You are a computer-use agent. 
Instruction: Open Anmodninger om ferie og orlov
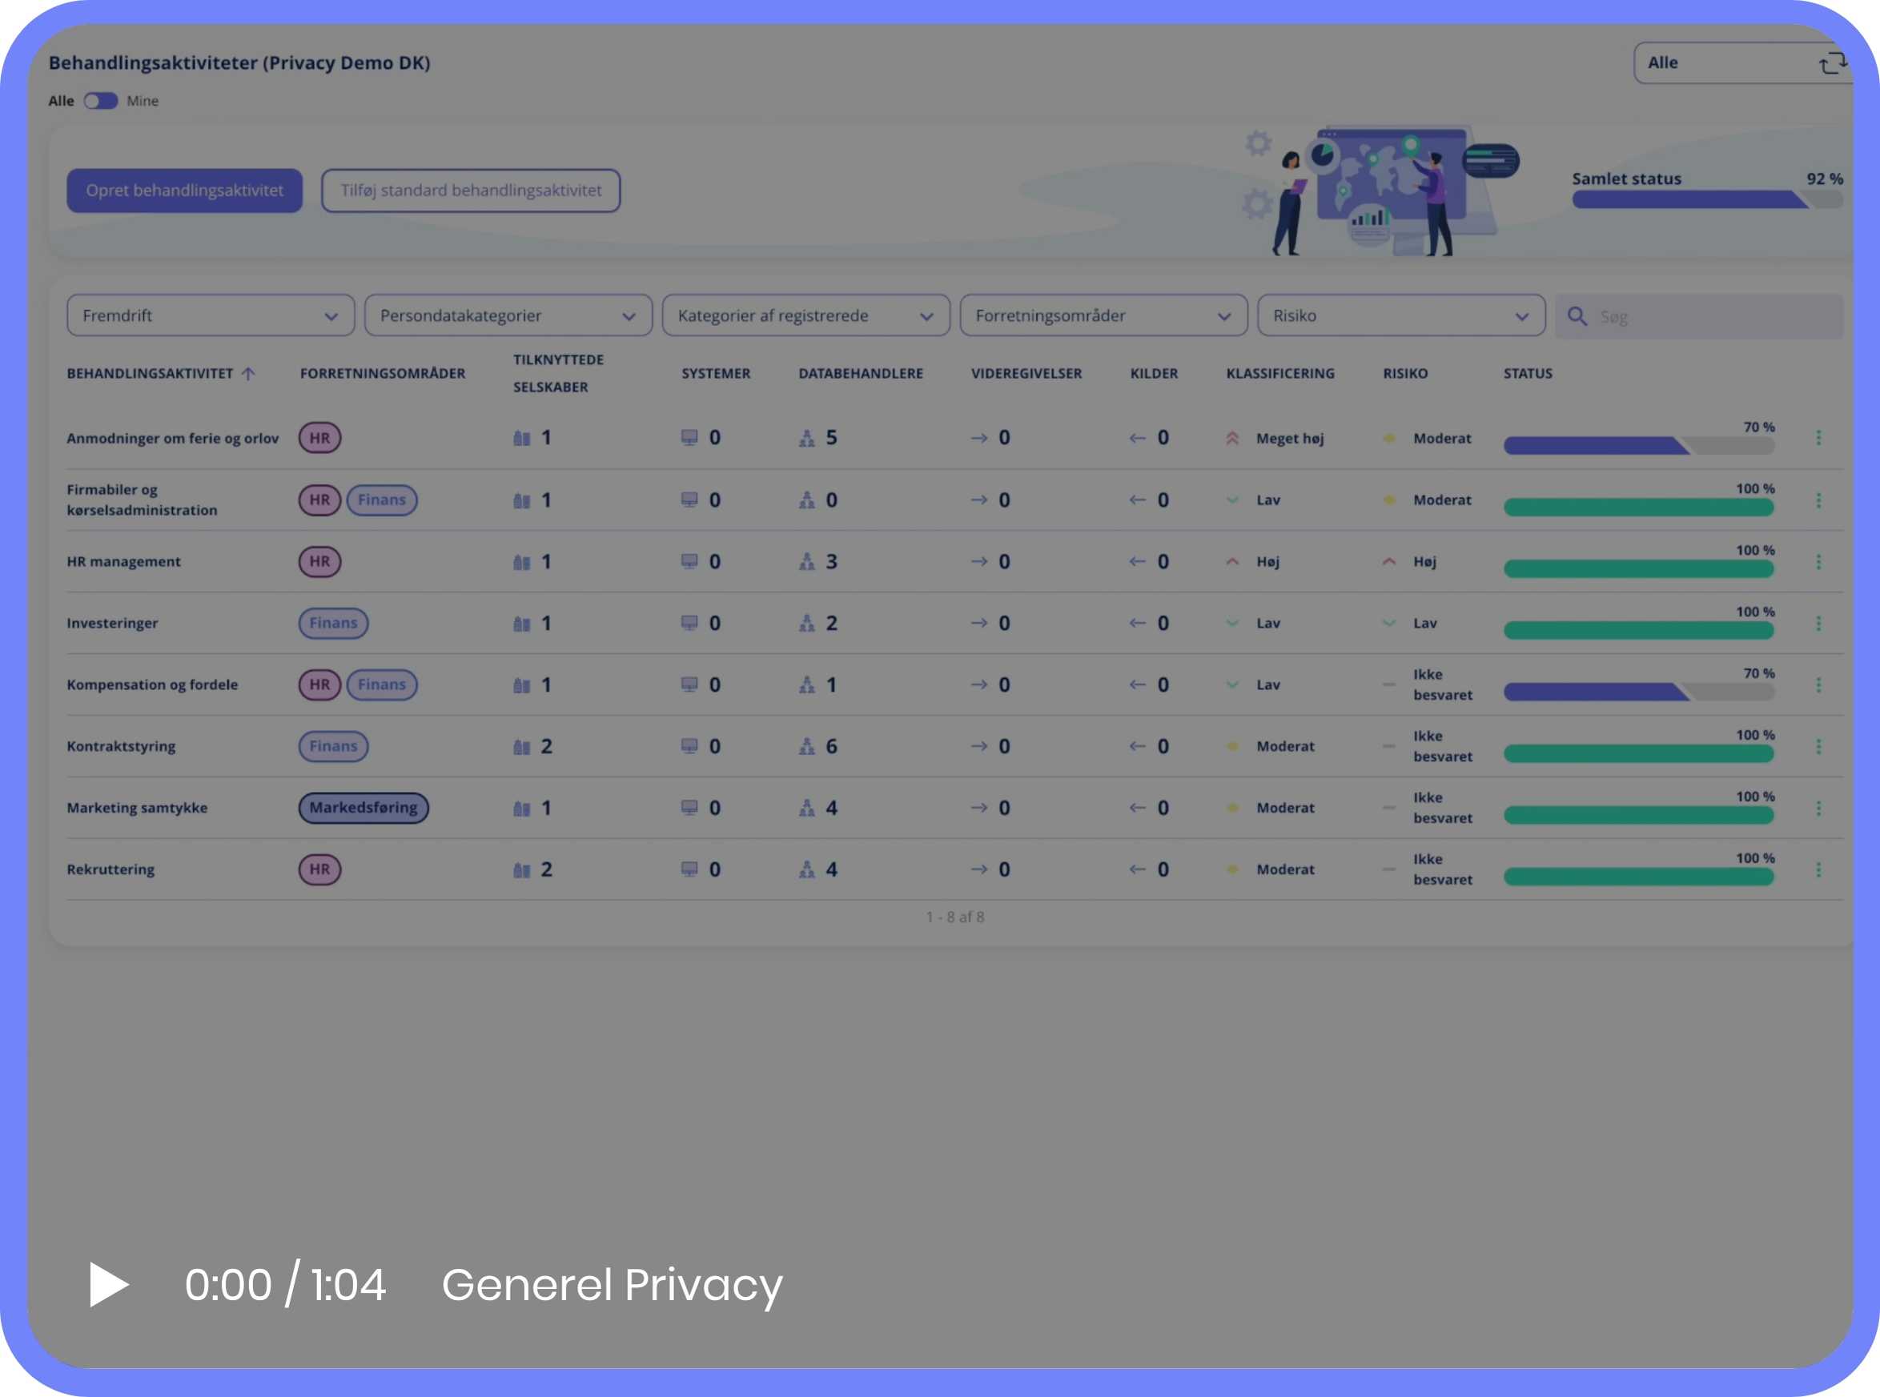[x=172, y=438]
